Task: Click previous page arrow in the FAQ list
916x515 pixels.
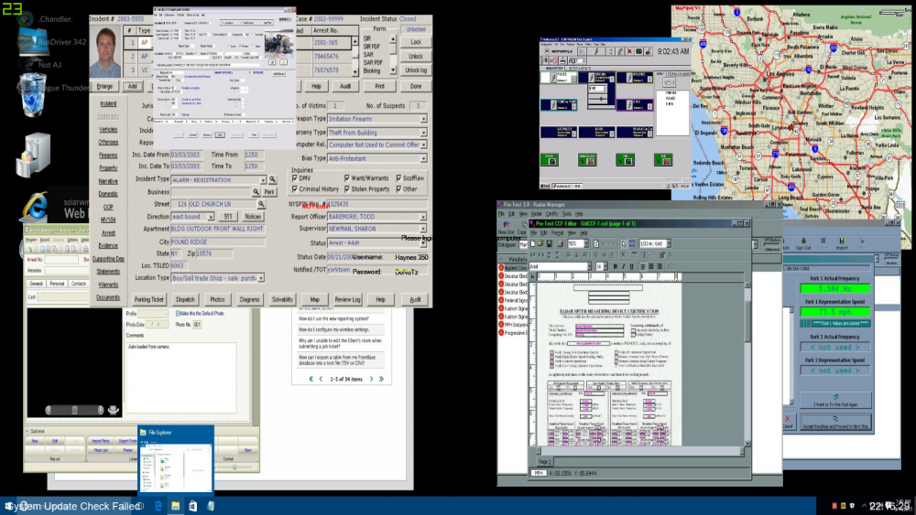Action: [x=321, y=379]
